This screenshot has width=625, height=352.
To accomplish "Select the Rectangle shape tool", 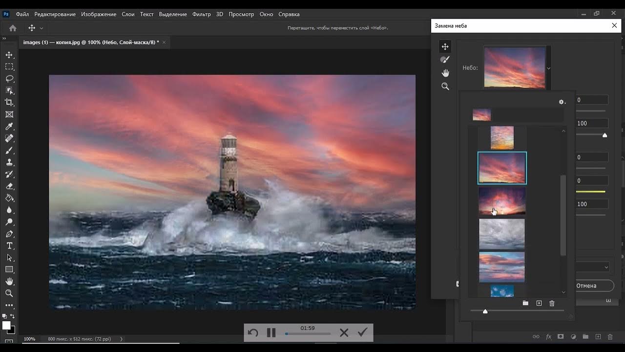I will coord(9,269).
